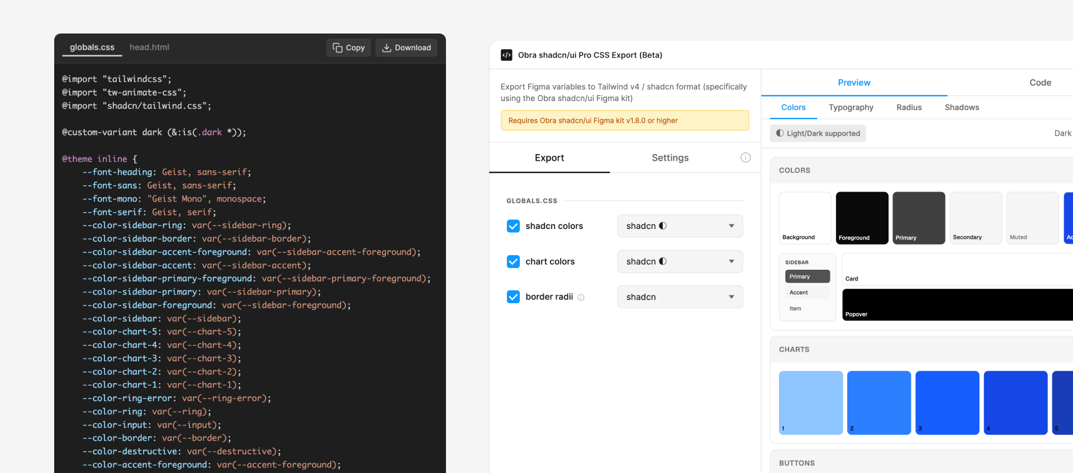Click the 'GLOBALS.CSS' section heading
Image resolution: width=1073 pixels, height=473 pixels.
531,201
